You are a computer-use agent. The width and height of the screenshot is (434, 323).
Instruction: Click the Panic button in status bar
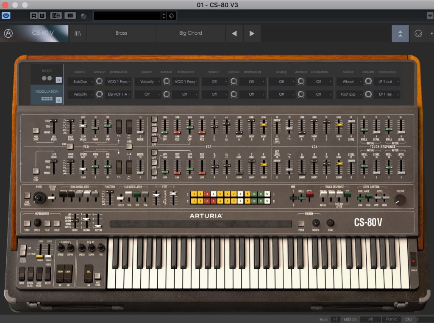click(391, 319)
